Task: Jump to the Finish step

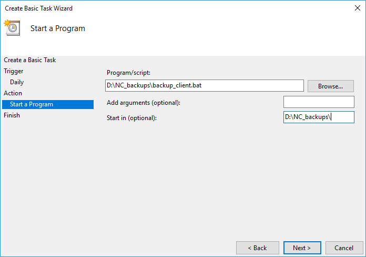Action: point(12,115)
